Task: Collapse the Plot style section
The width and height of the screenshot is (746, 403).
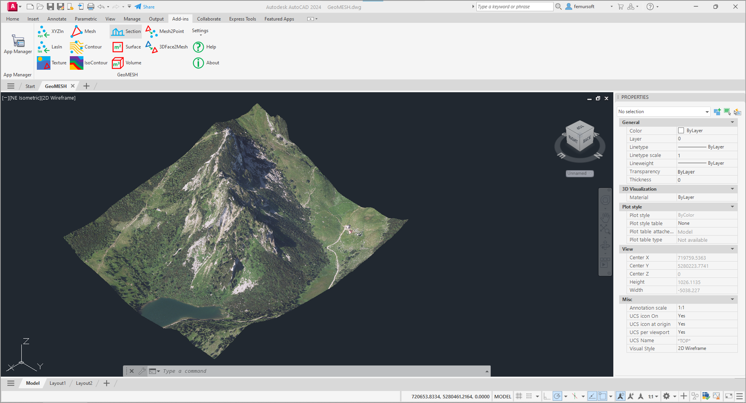Action: tap(732, 207)
